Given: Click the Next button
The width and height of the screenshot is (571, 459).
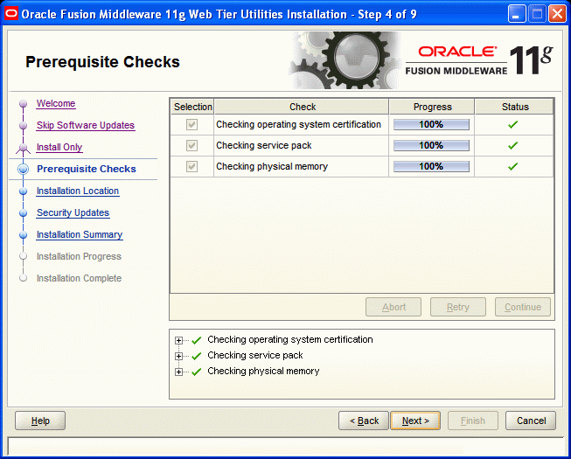Looking at the screenshot, I should (x=415, y=421).
